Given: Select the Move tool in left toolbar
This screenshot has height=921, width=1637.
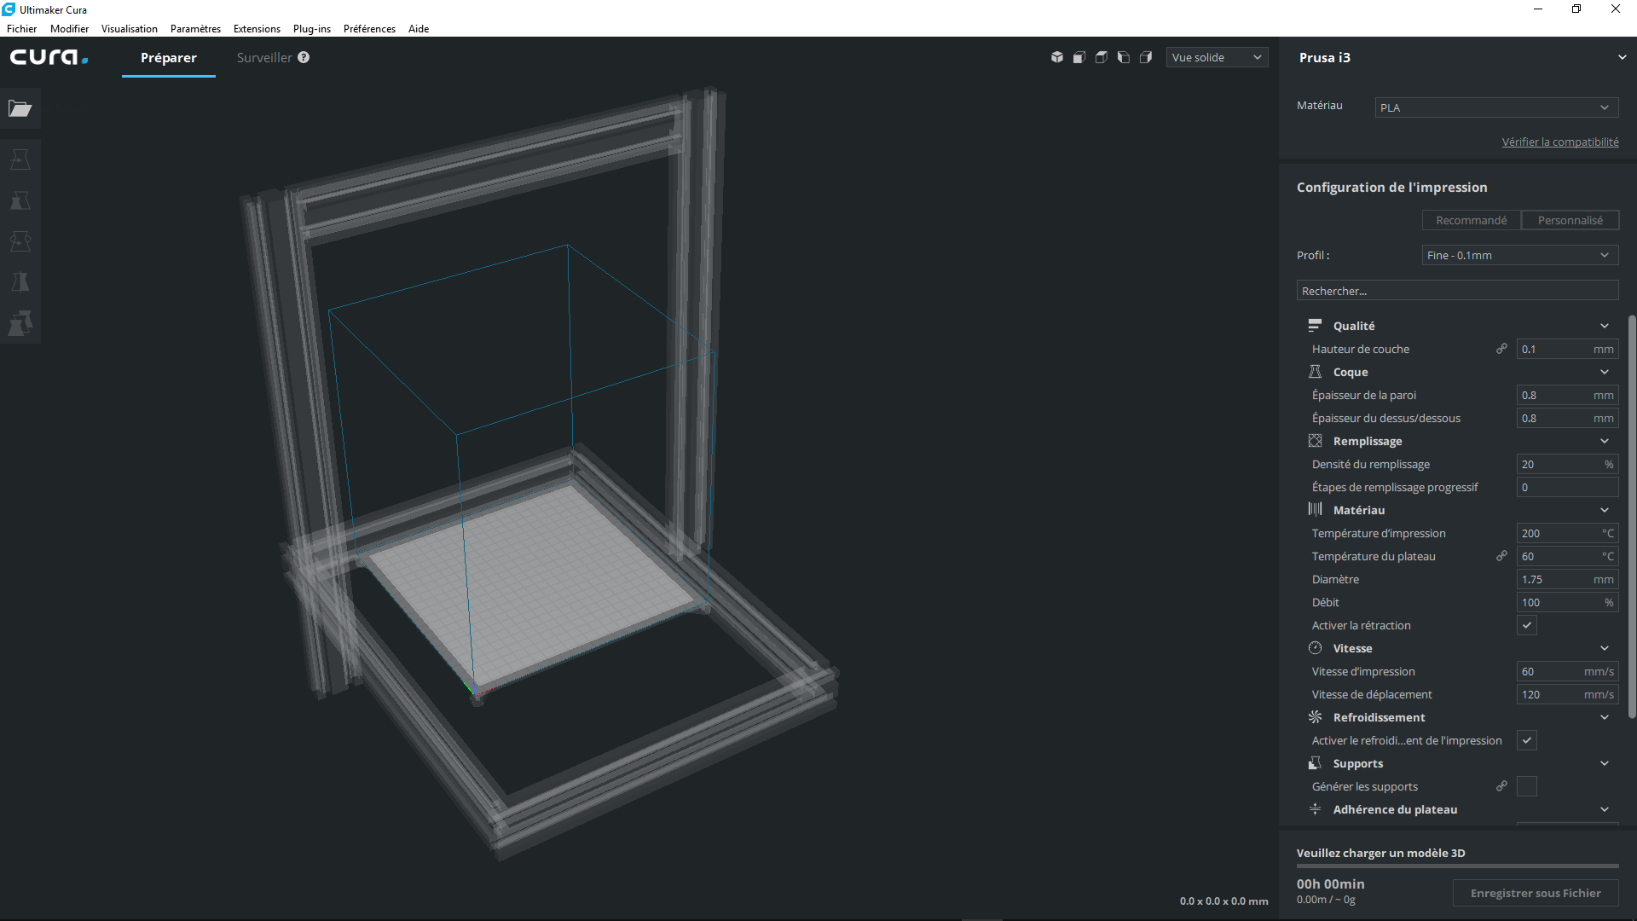Looking at the screenshot, I should (20, 159).
